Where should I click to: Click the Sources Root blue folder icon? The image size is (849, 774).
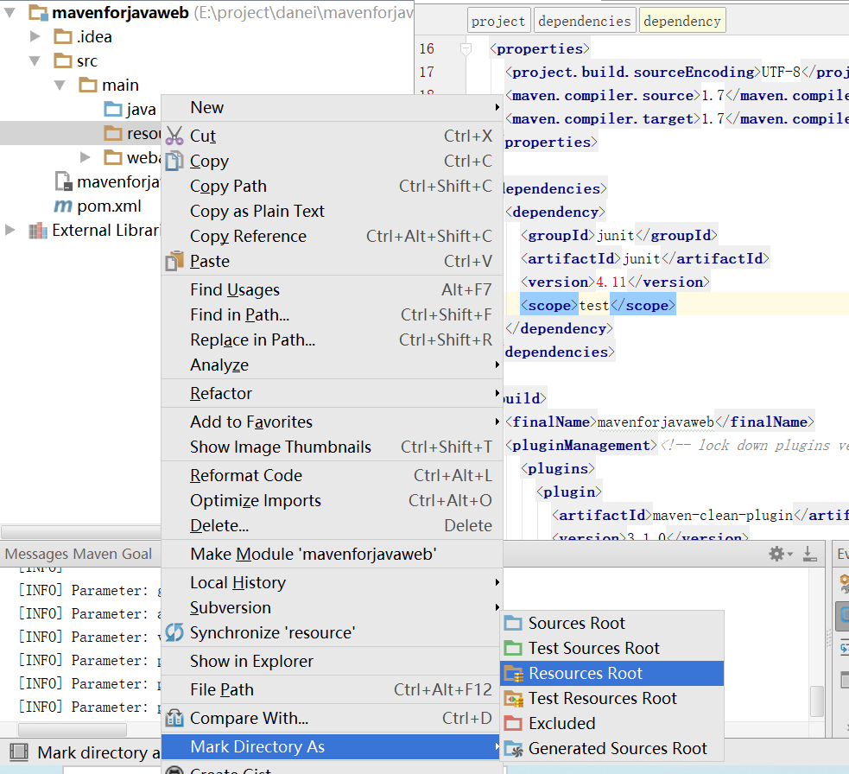click(513, 623)
